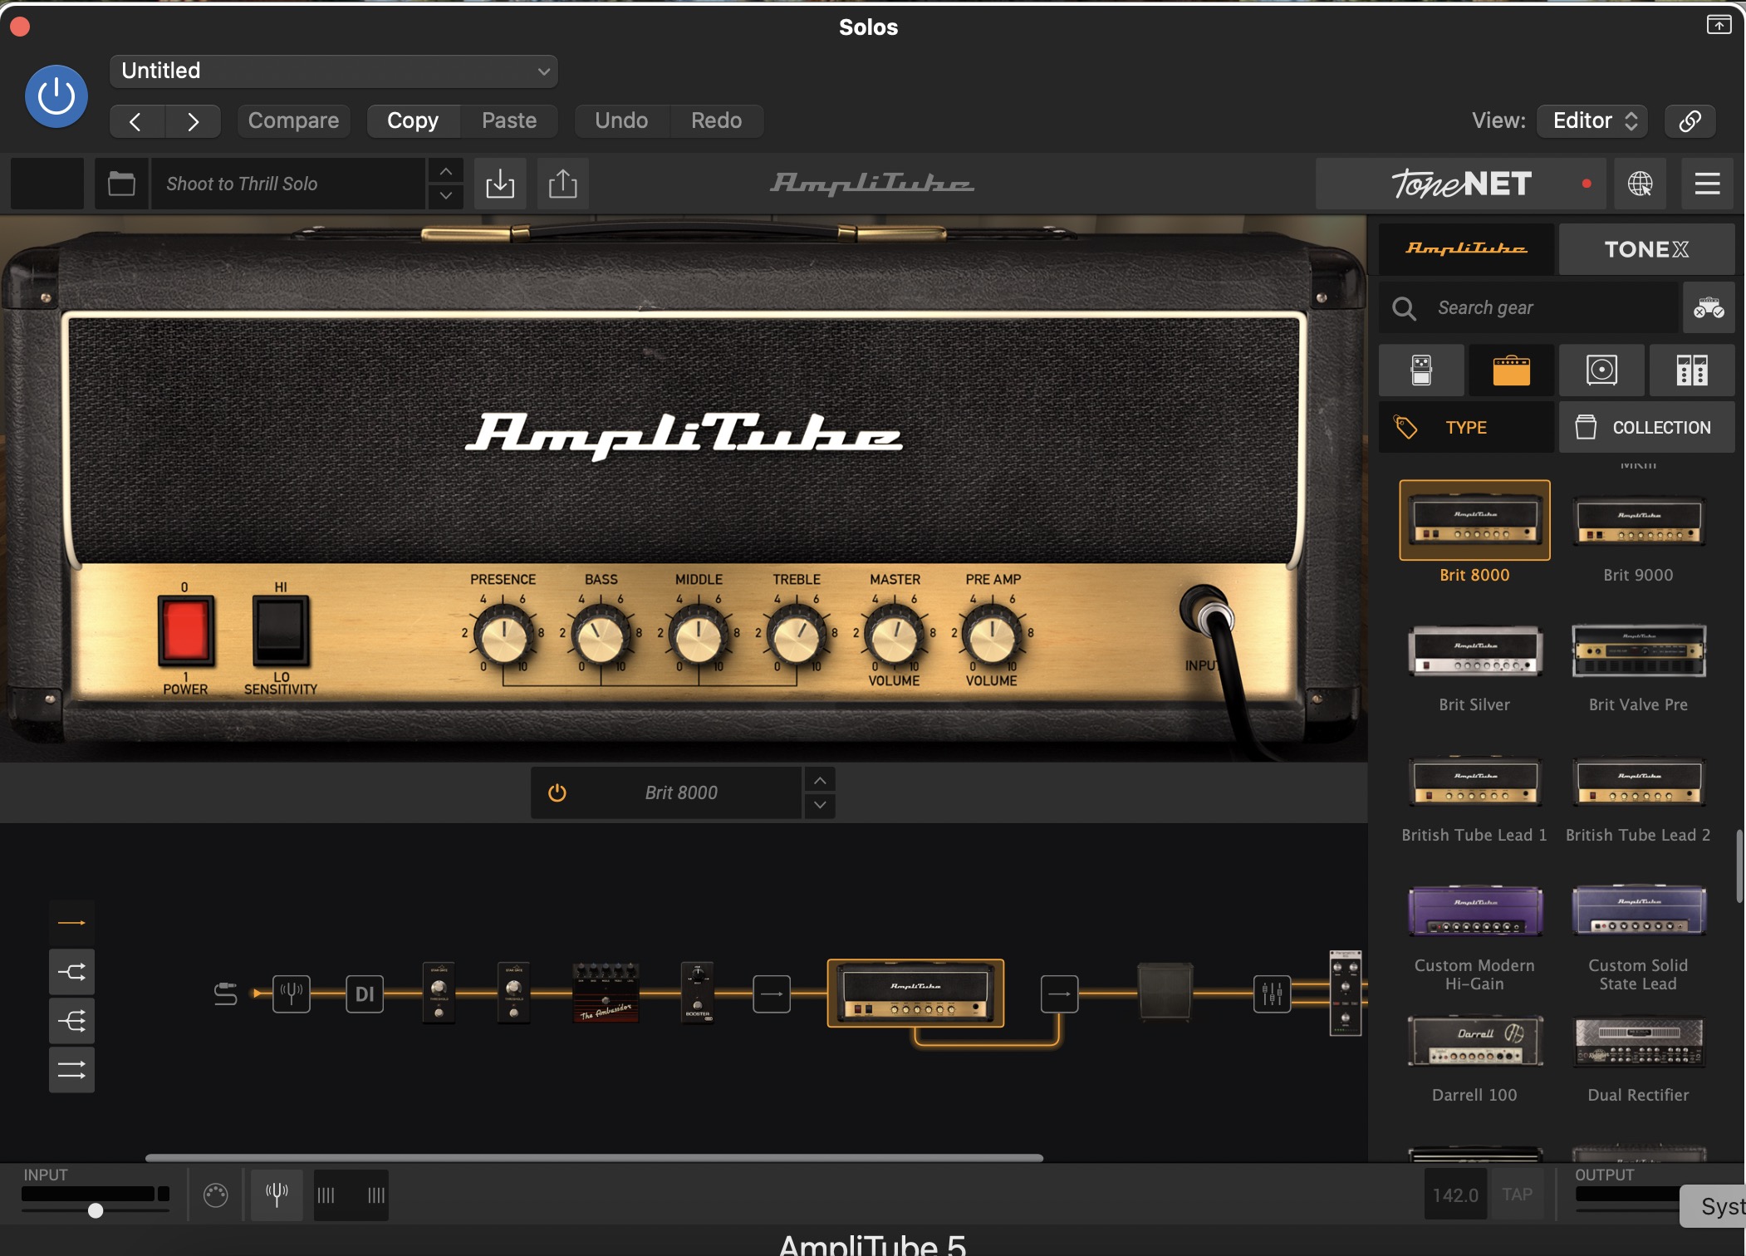Select the parallel dual chain routing icon

[71, 1070]
